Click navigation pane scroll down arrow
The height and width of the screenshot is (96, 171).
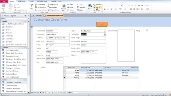(29, 93)
